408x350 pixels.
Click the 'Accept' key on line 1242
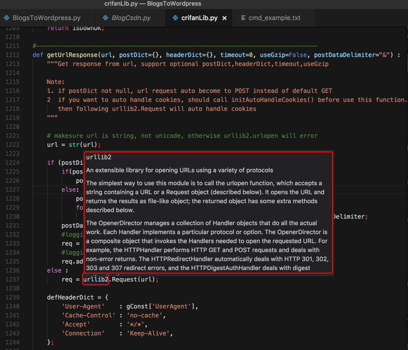75,324
